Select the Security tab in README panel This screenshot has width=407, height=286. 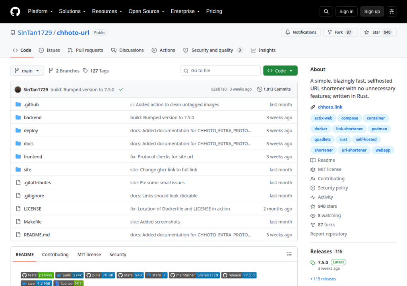(x=118, y=255)
